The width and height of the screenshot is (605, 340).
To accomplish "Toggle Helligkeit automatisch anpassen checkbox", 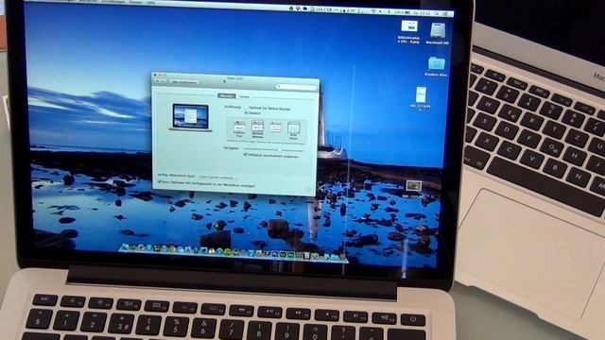I will click(245, 155).
